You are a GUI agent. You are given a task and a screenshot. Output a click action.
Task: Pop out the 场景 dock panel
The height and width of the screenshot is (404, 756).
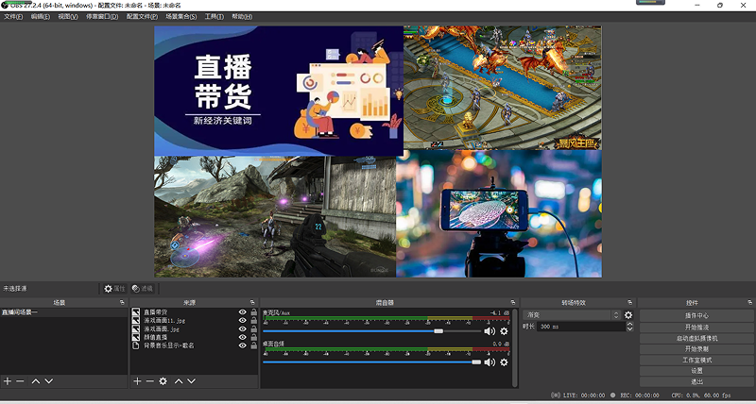click(x=122, y=302)
